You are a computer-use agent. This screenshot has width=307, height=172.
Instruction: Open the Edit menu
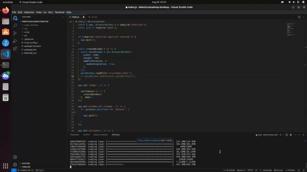click(x=20, y=12)
